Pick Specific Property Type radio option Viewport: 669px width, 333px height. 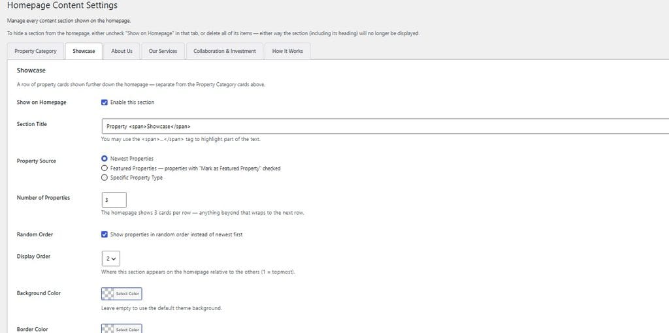coord(105,178)
